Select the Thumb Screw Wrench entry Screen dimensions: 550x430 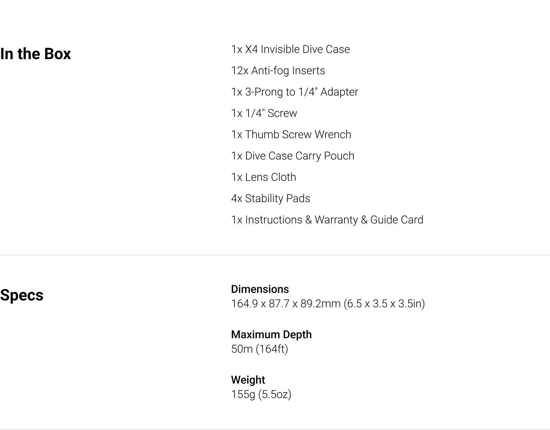pos(291,135)
